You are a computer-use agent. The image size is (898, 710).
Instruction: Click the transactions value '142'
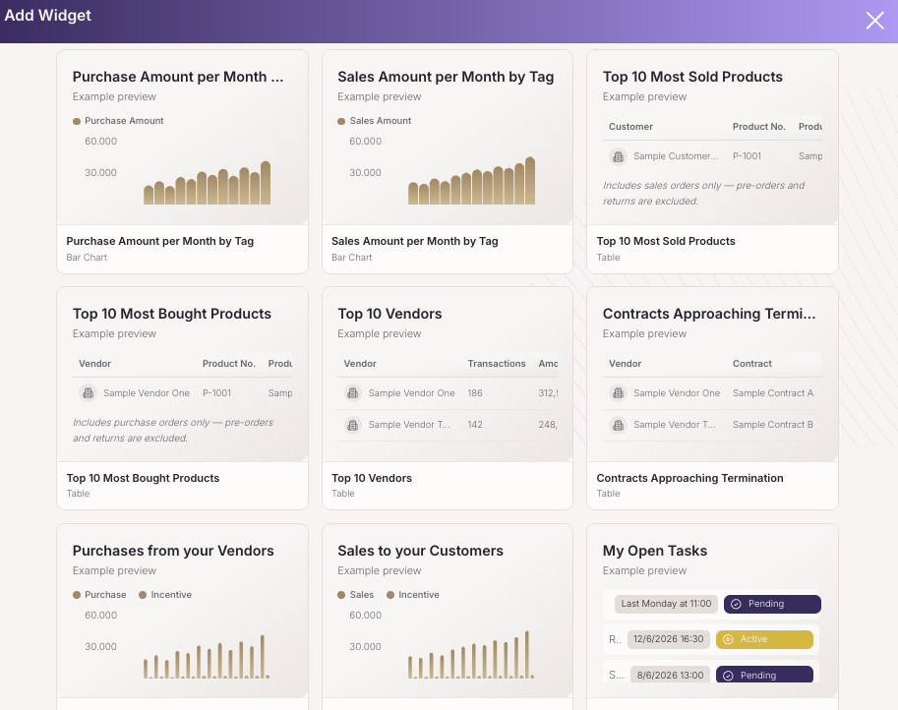click(475, 425)
